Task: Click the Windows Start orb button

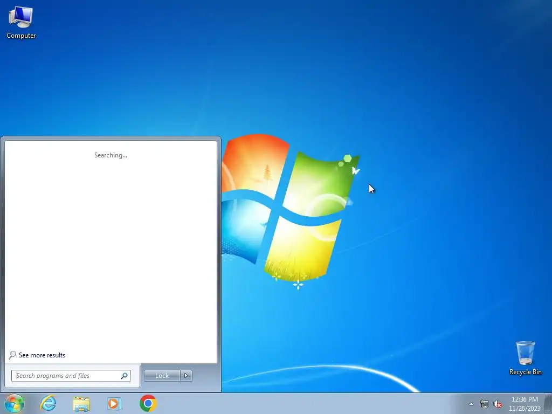Action: [x=15, y=403]
